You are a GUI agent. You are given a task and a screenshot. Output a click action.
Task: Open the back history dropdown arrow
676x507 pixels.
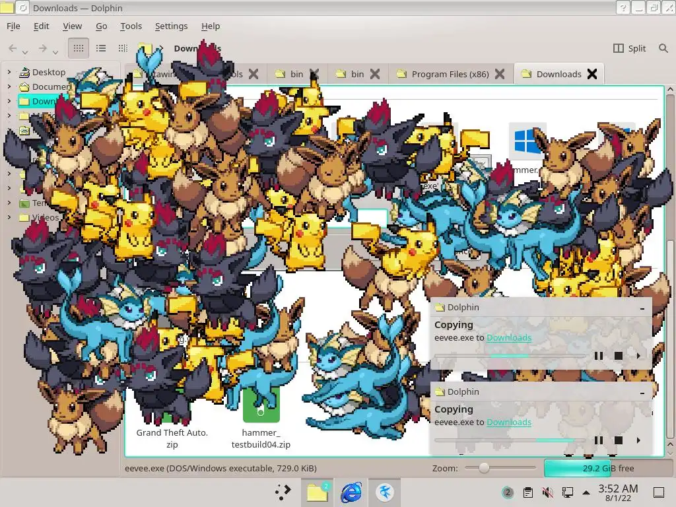(25, 52)
